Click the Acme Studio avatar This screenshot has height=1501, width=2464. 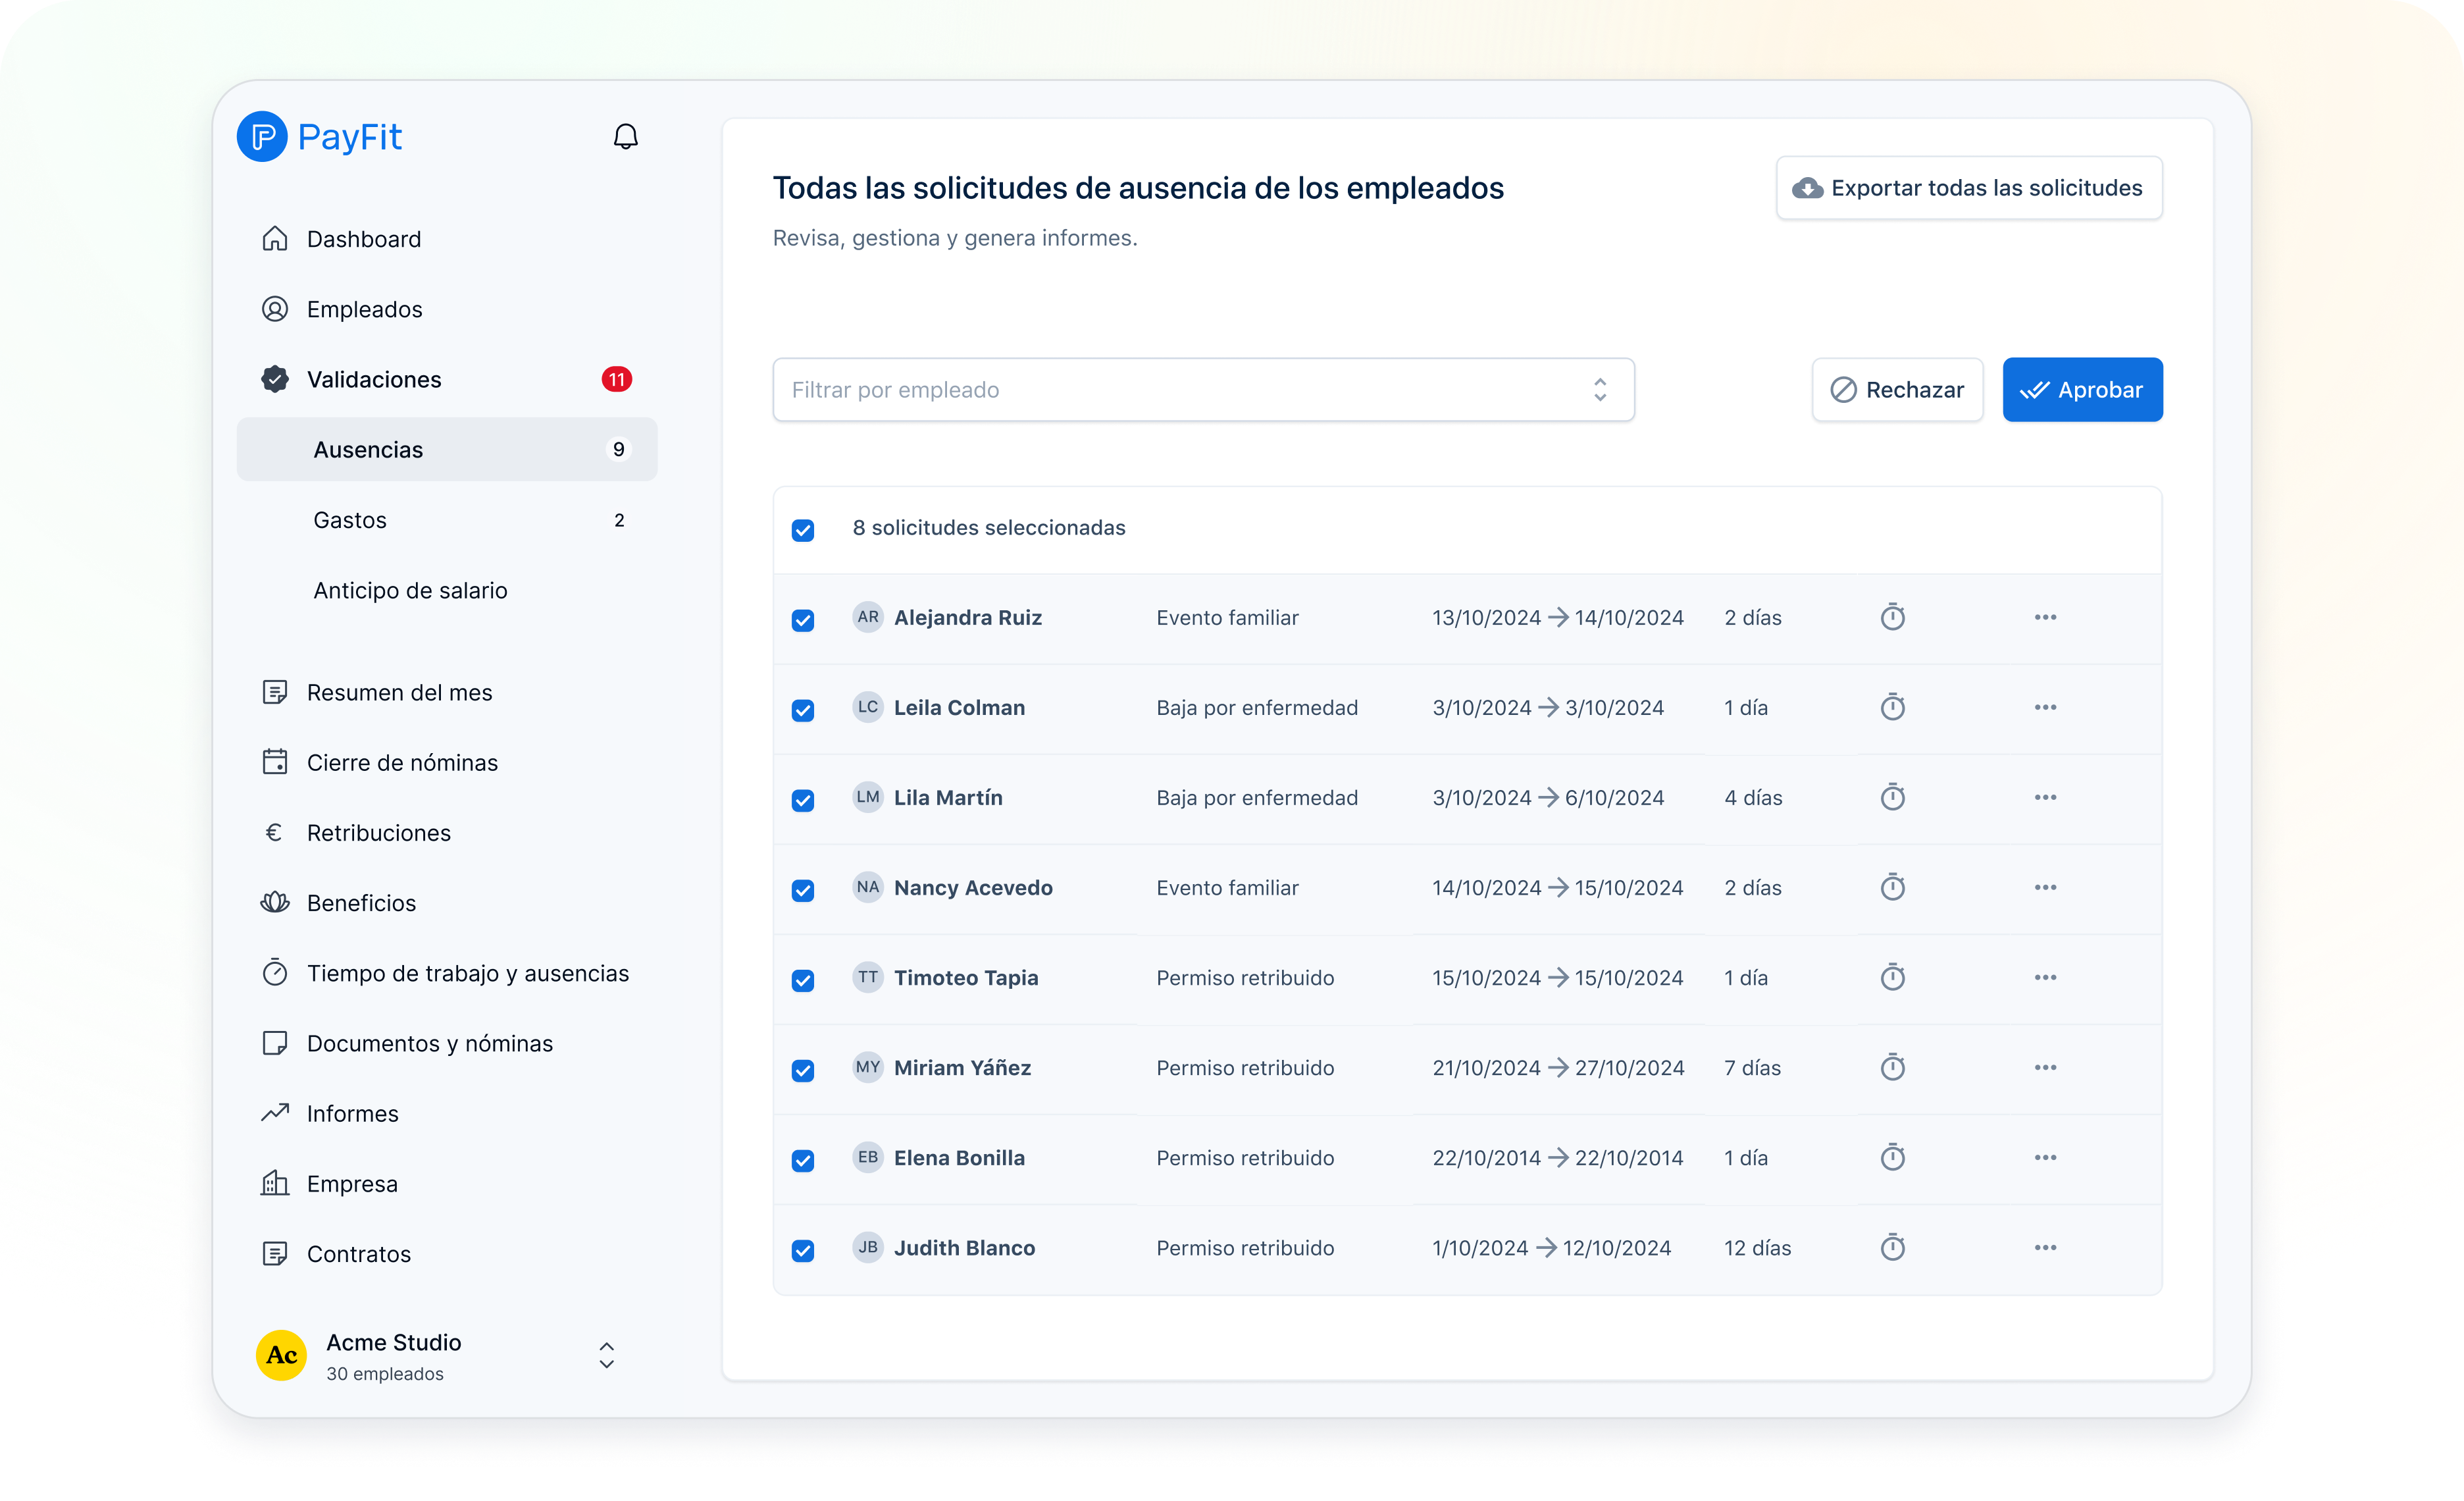point(282,1355)
